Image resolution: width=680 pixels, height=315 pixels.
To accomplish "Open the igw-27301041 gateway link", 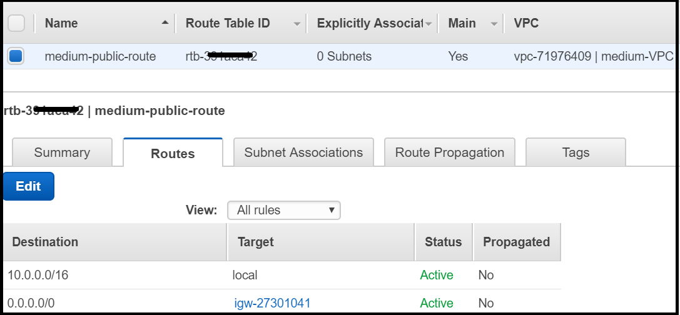I will (272, 303).
